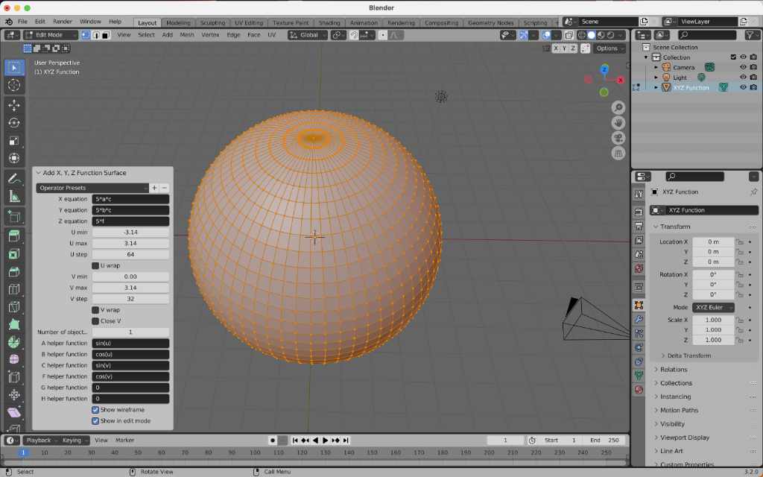The height and width of the screenshot is (477, 763).
Task: Click the pan hand viewport gizmo
Action: [x=618, y=123]
